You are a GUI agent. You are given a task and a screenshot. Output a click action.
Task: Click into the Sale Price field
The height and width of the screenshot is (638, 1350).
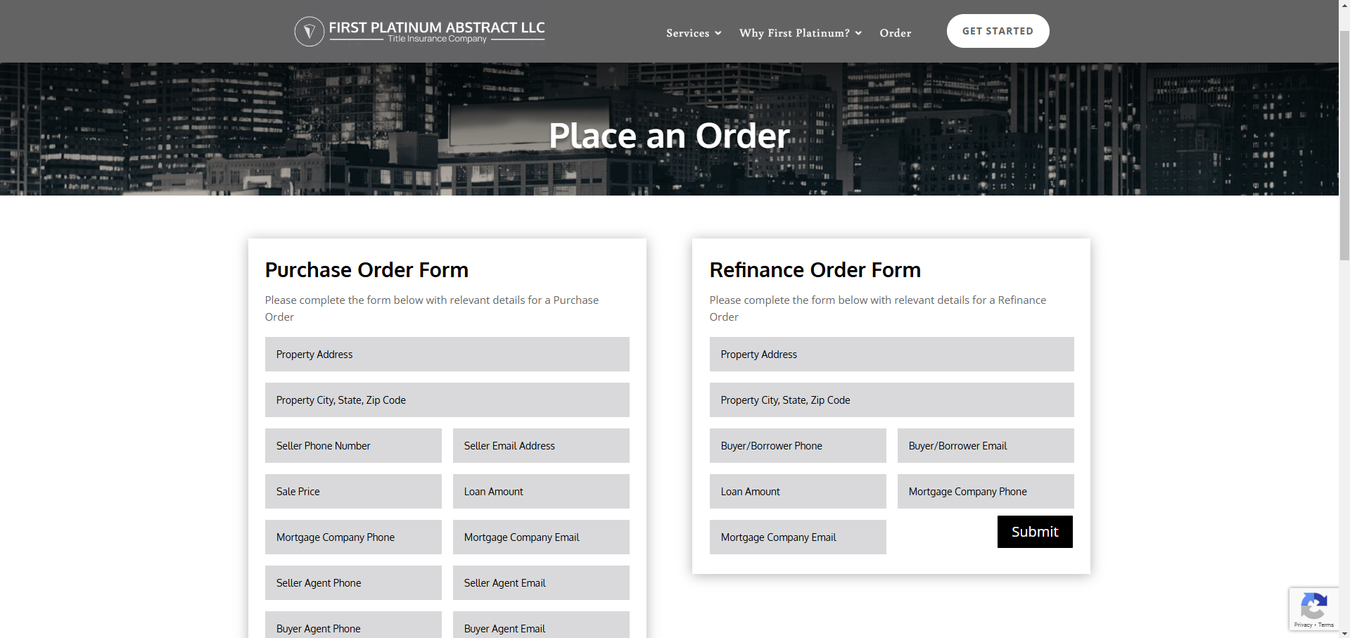point(353,492)
